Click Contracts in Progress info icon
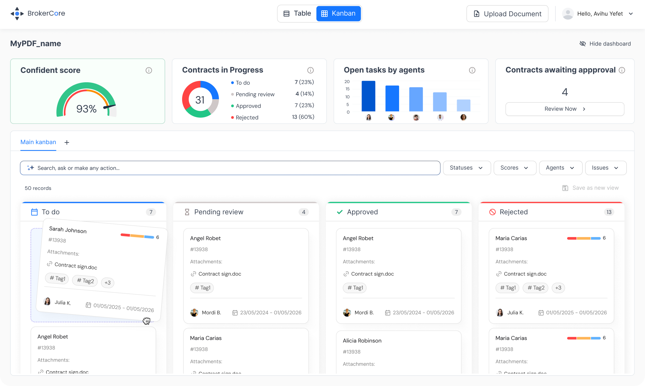Screen dimensions: 645x386 [310, 70]
